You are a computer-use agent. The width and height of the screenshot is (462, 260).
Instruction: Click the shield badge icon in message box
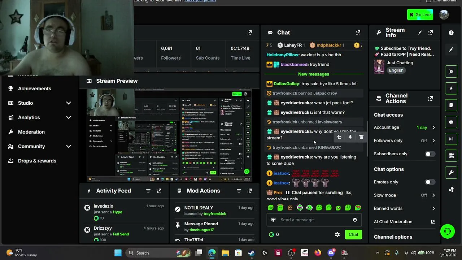click(x=273, y=220)
